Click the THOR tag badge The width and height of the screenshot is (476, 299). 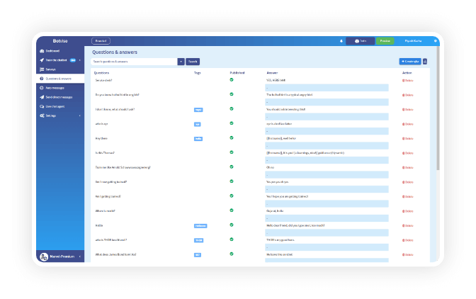(x=198, y=241)
